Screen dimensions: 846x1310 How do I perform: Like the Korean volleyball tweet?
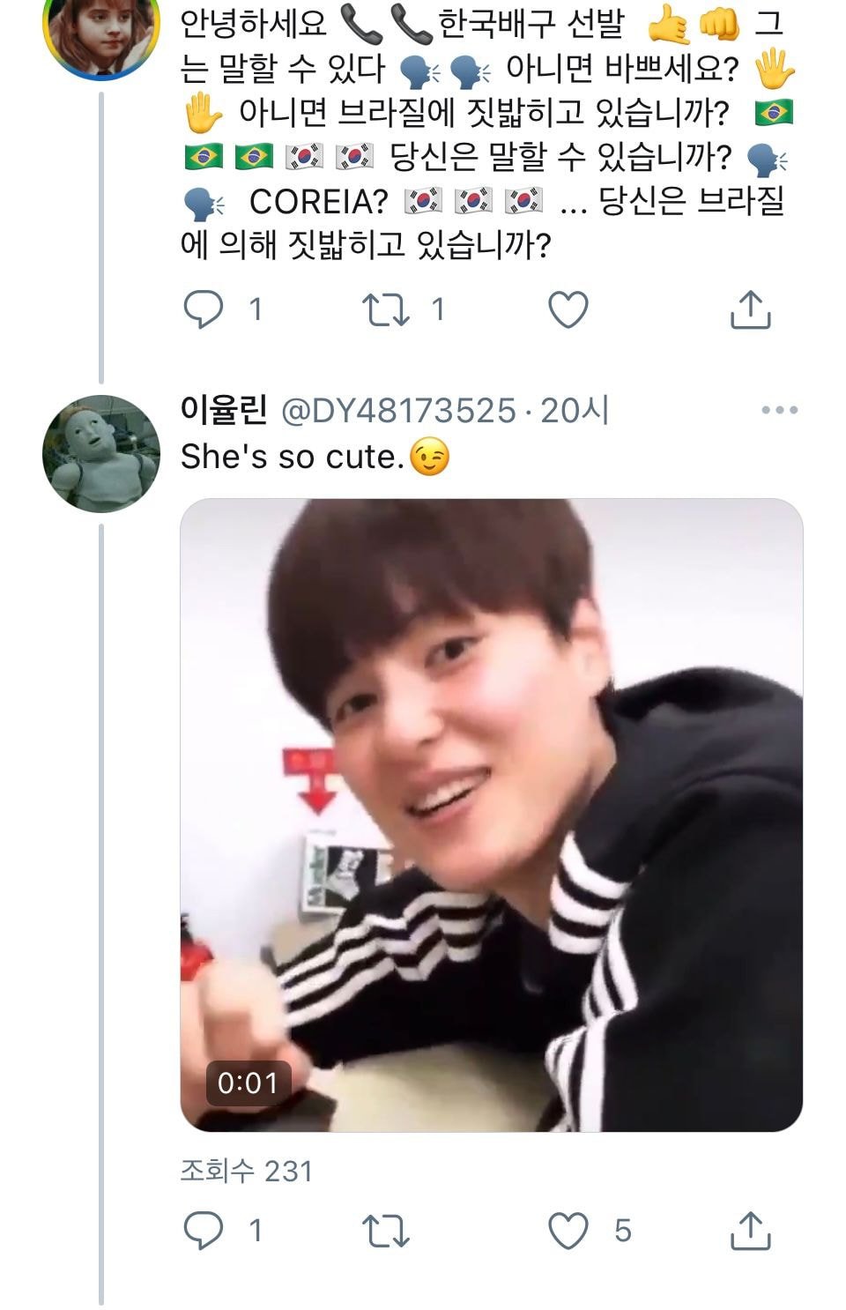(568, 309)
